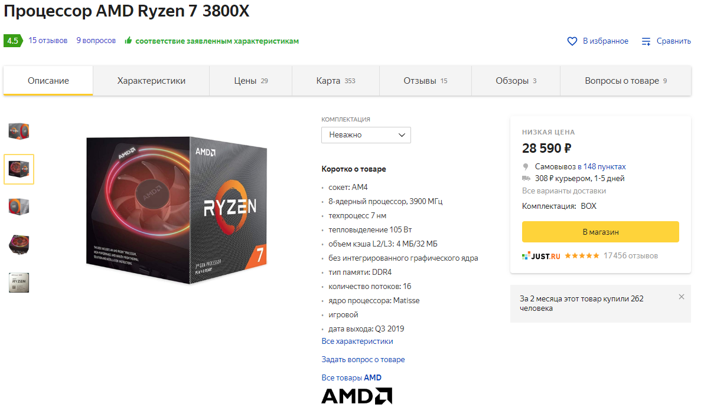Screen dimensions: 704x417
Task: Click the compare list icon
Action: (646, 41)
